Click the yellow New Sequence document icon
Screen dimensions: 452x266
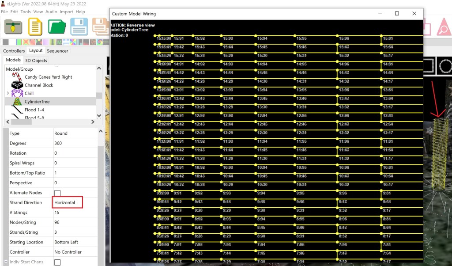tap(35, 27)
